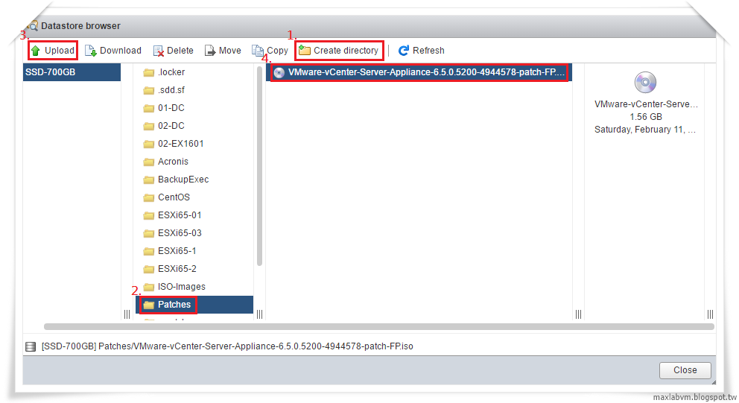Select the VMware-vCenter-Server-Appliance patch ISO file
This screenshot has height=403, width=739.
(419, 72)
